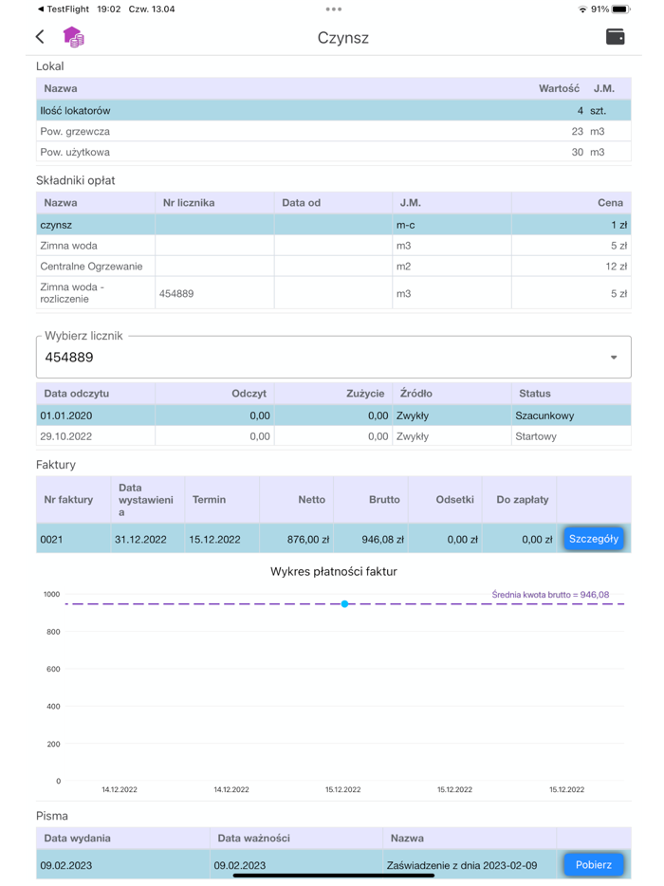This screenshot has height=886, width=664.
Task: Click the meter dropdown arrow
Action: coord(614,357)
